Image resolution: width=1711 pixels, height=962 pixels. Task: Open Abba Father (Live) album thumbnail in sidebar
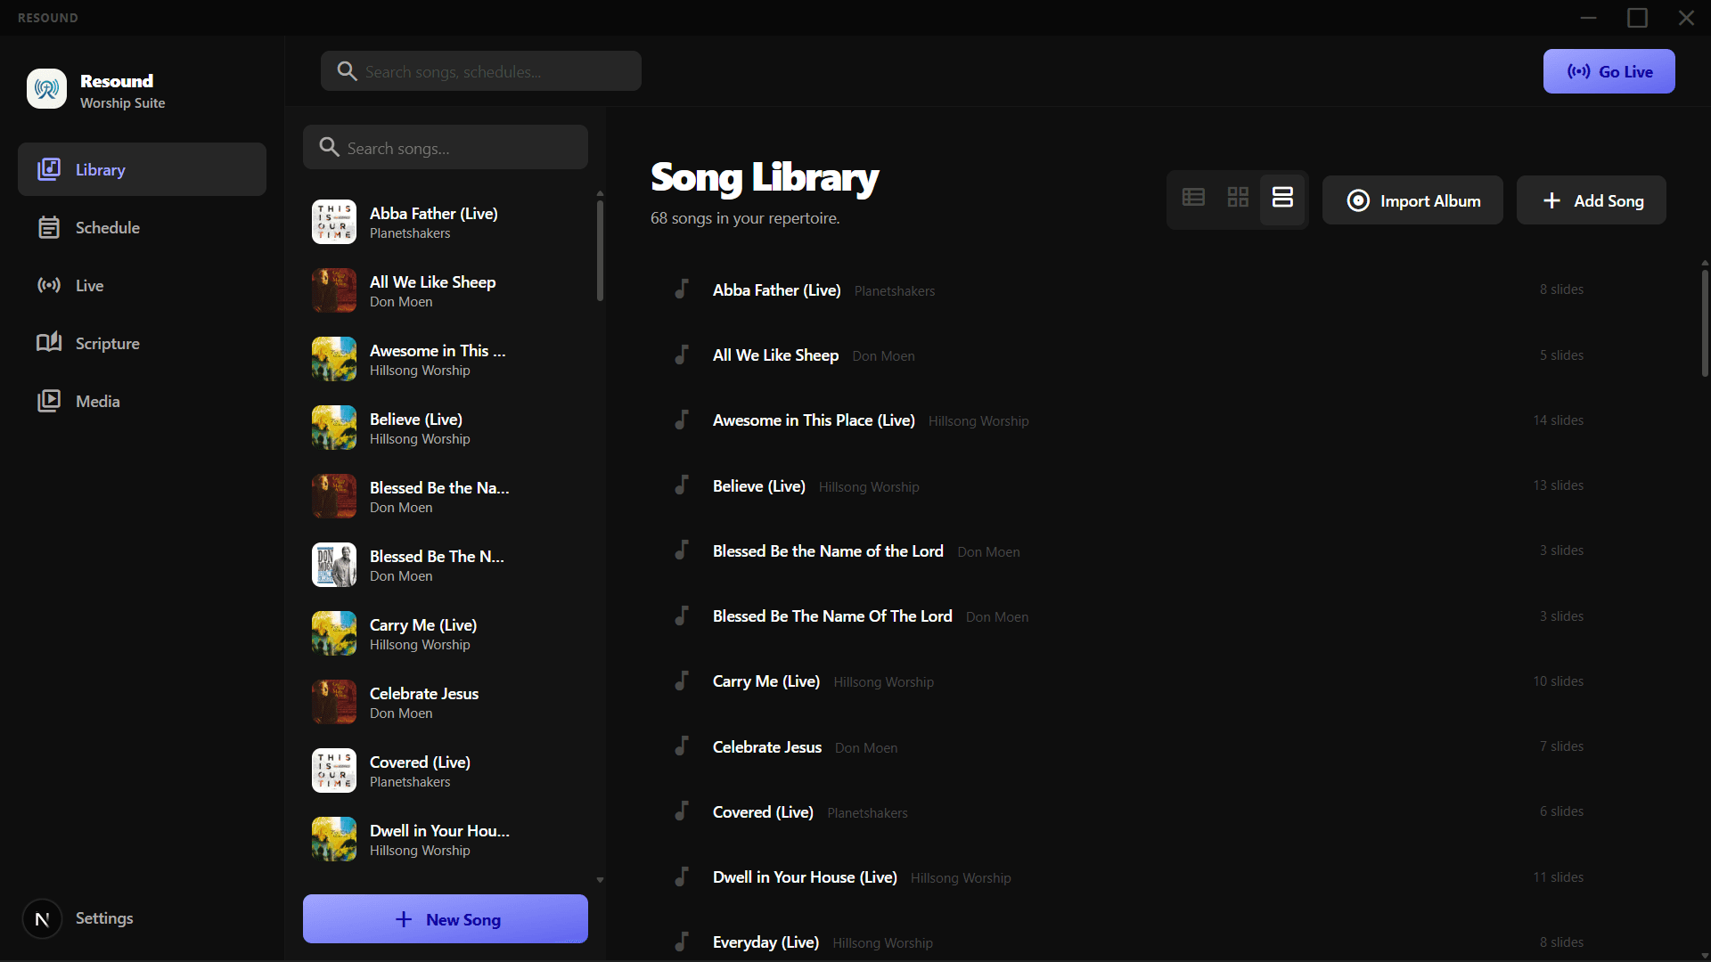click(x=334, y=222)
